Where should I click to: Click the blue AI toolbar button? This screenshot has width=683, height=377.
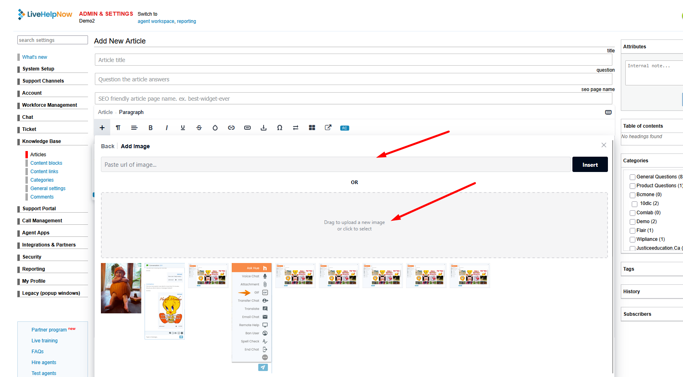[x=344, y=128]
